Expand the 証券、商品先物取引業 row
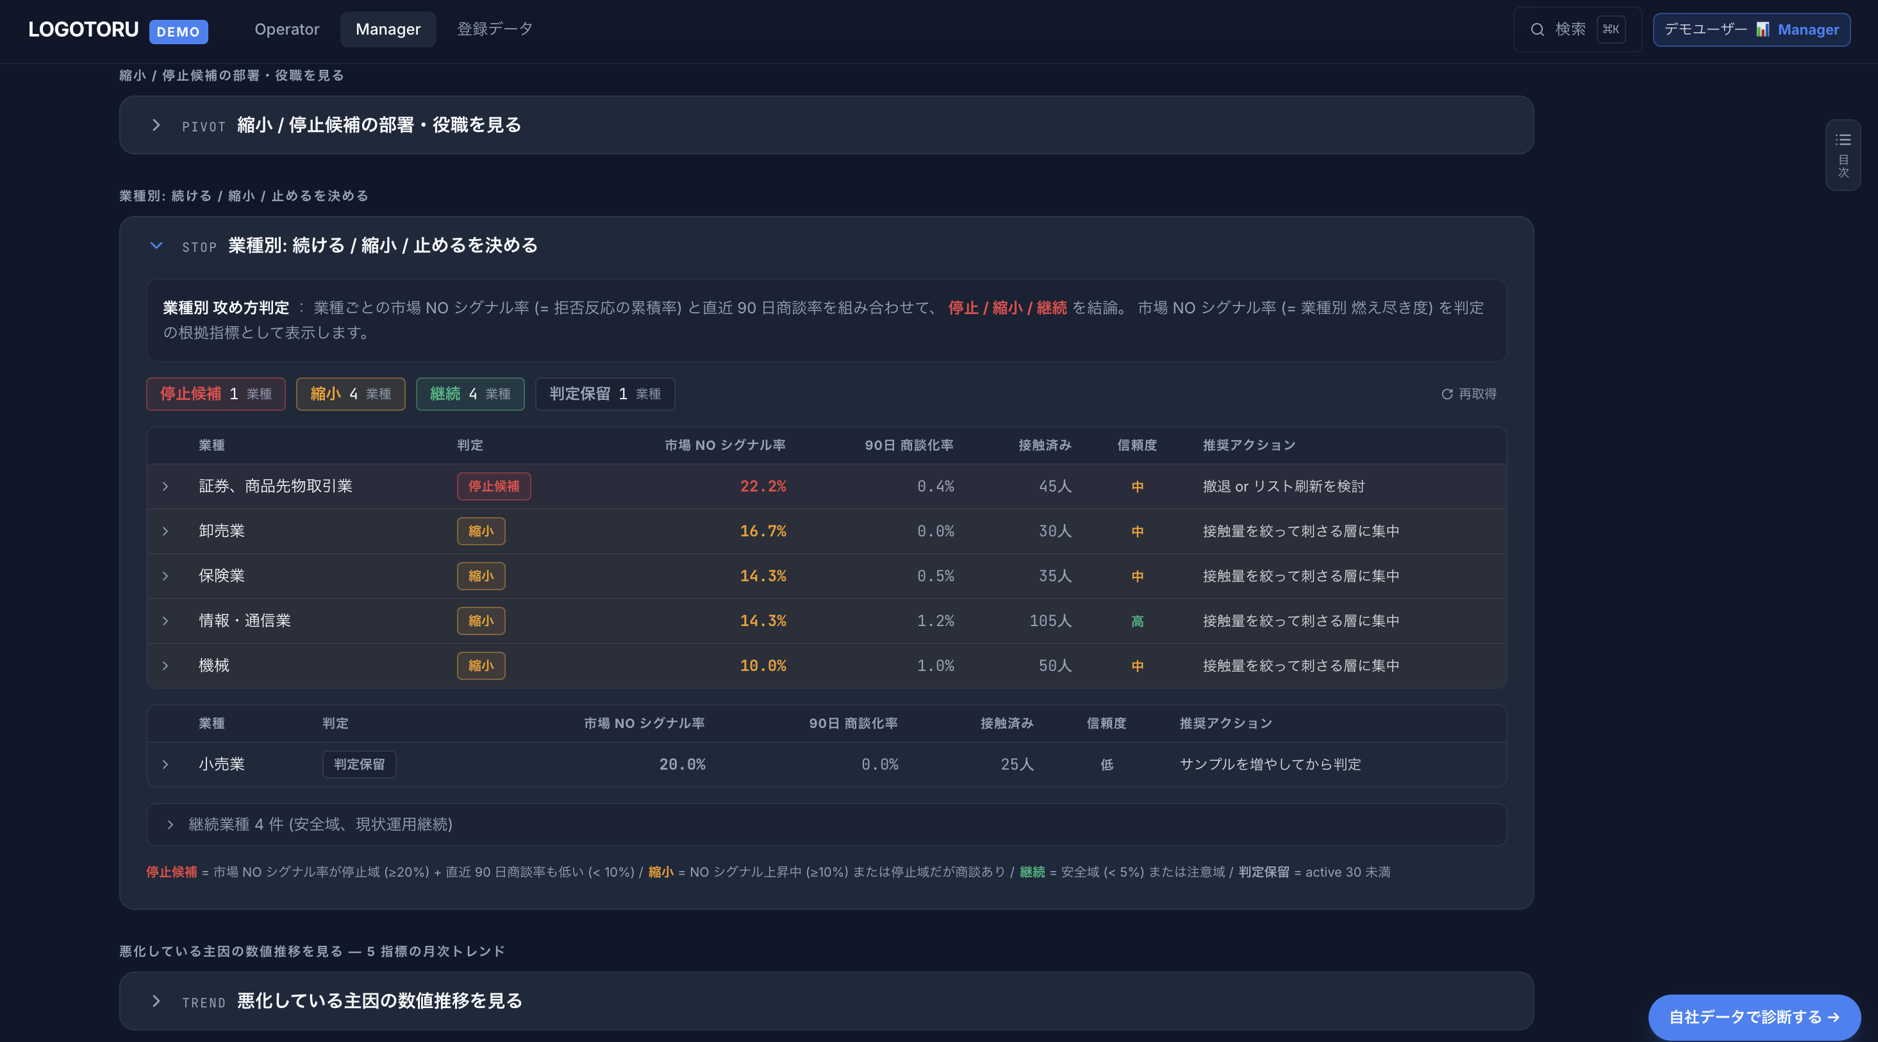1878x1042 pixels. point(827,486)
